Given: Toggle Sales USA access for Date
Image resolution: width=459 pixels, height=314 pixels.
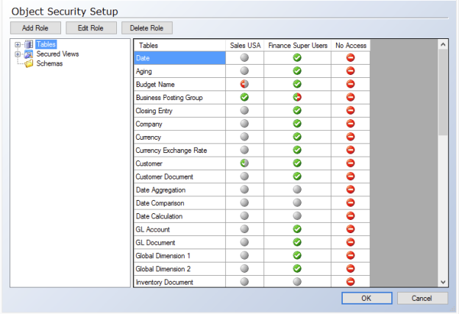Looking at the screenshot, I should click(x=244, y=57).
